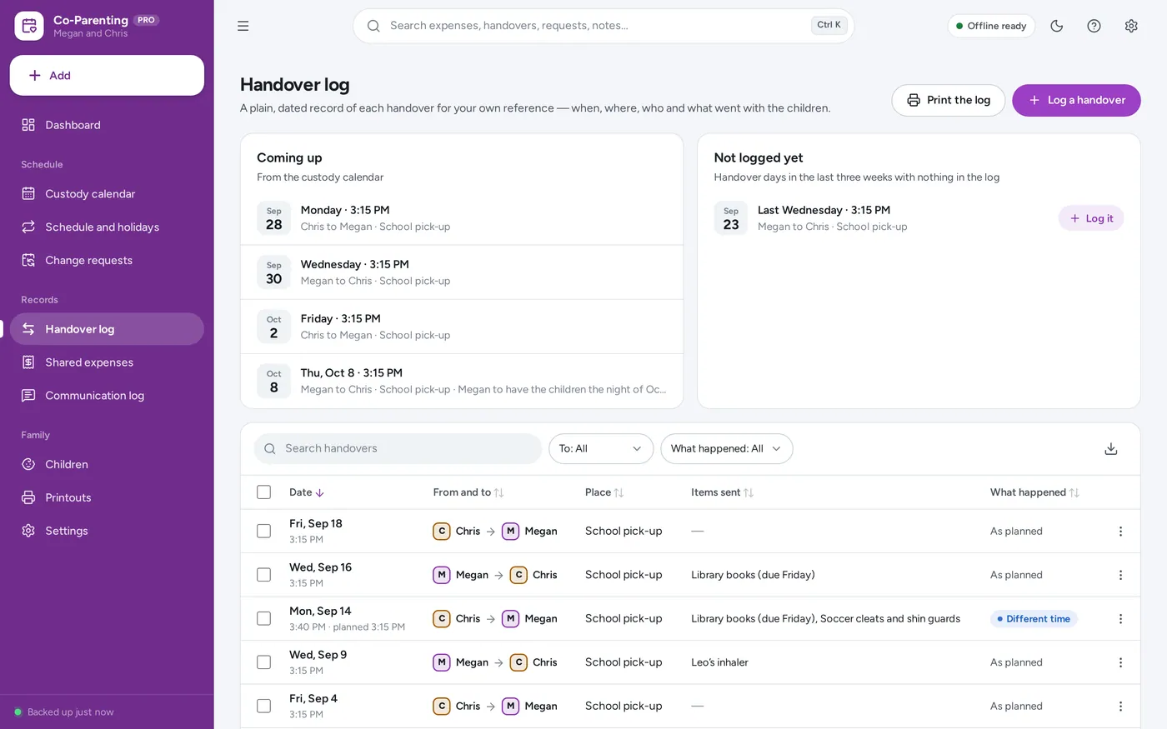The width and height of the screenshot is (1167, 729).
Task: Click Print the log button
Action: pyautogui.click(x=949, y=100)
